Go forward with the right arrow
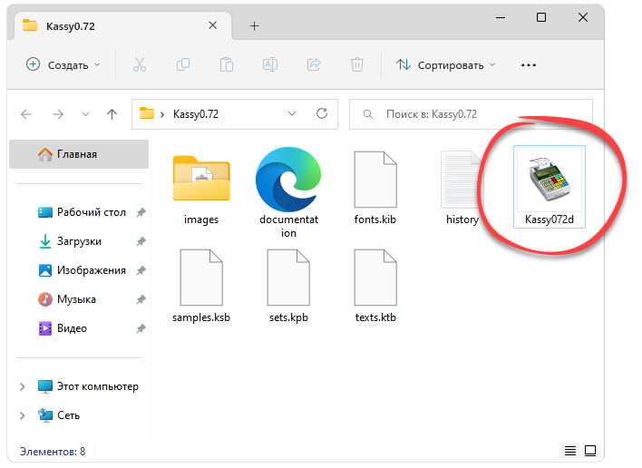 58,114
